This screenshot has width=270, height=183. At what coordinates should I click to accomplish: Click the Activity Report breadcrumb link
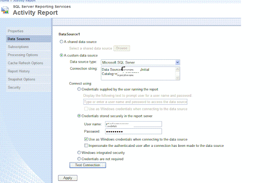pyautogui.click(x=24, y=1)
